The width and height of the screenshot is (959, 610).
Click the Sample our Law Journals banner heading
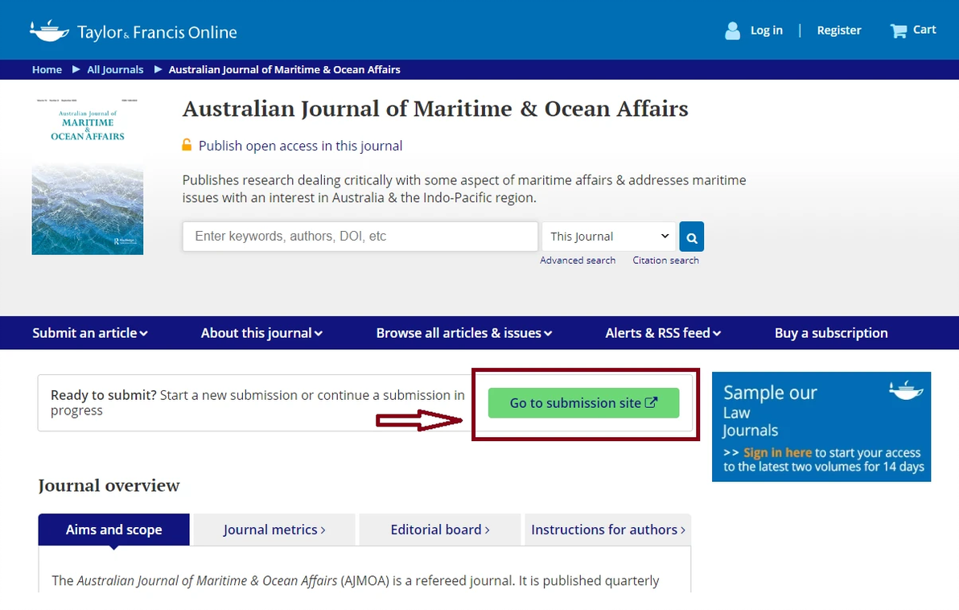[x=770, y=411]
